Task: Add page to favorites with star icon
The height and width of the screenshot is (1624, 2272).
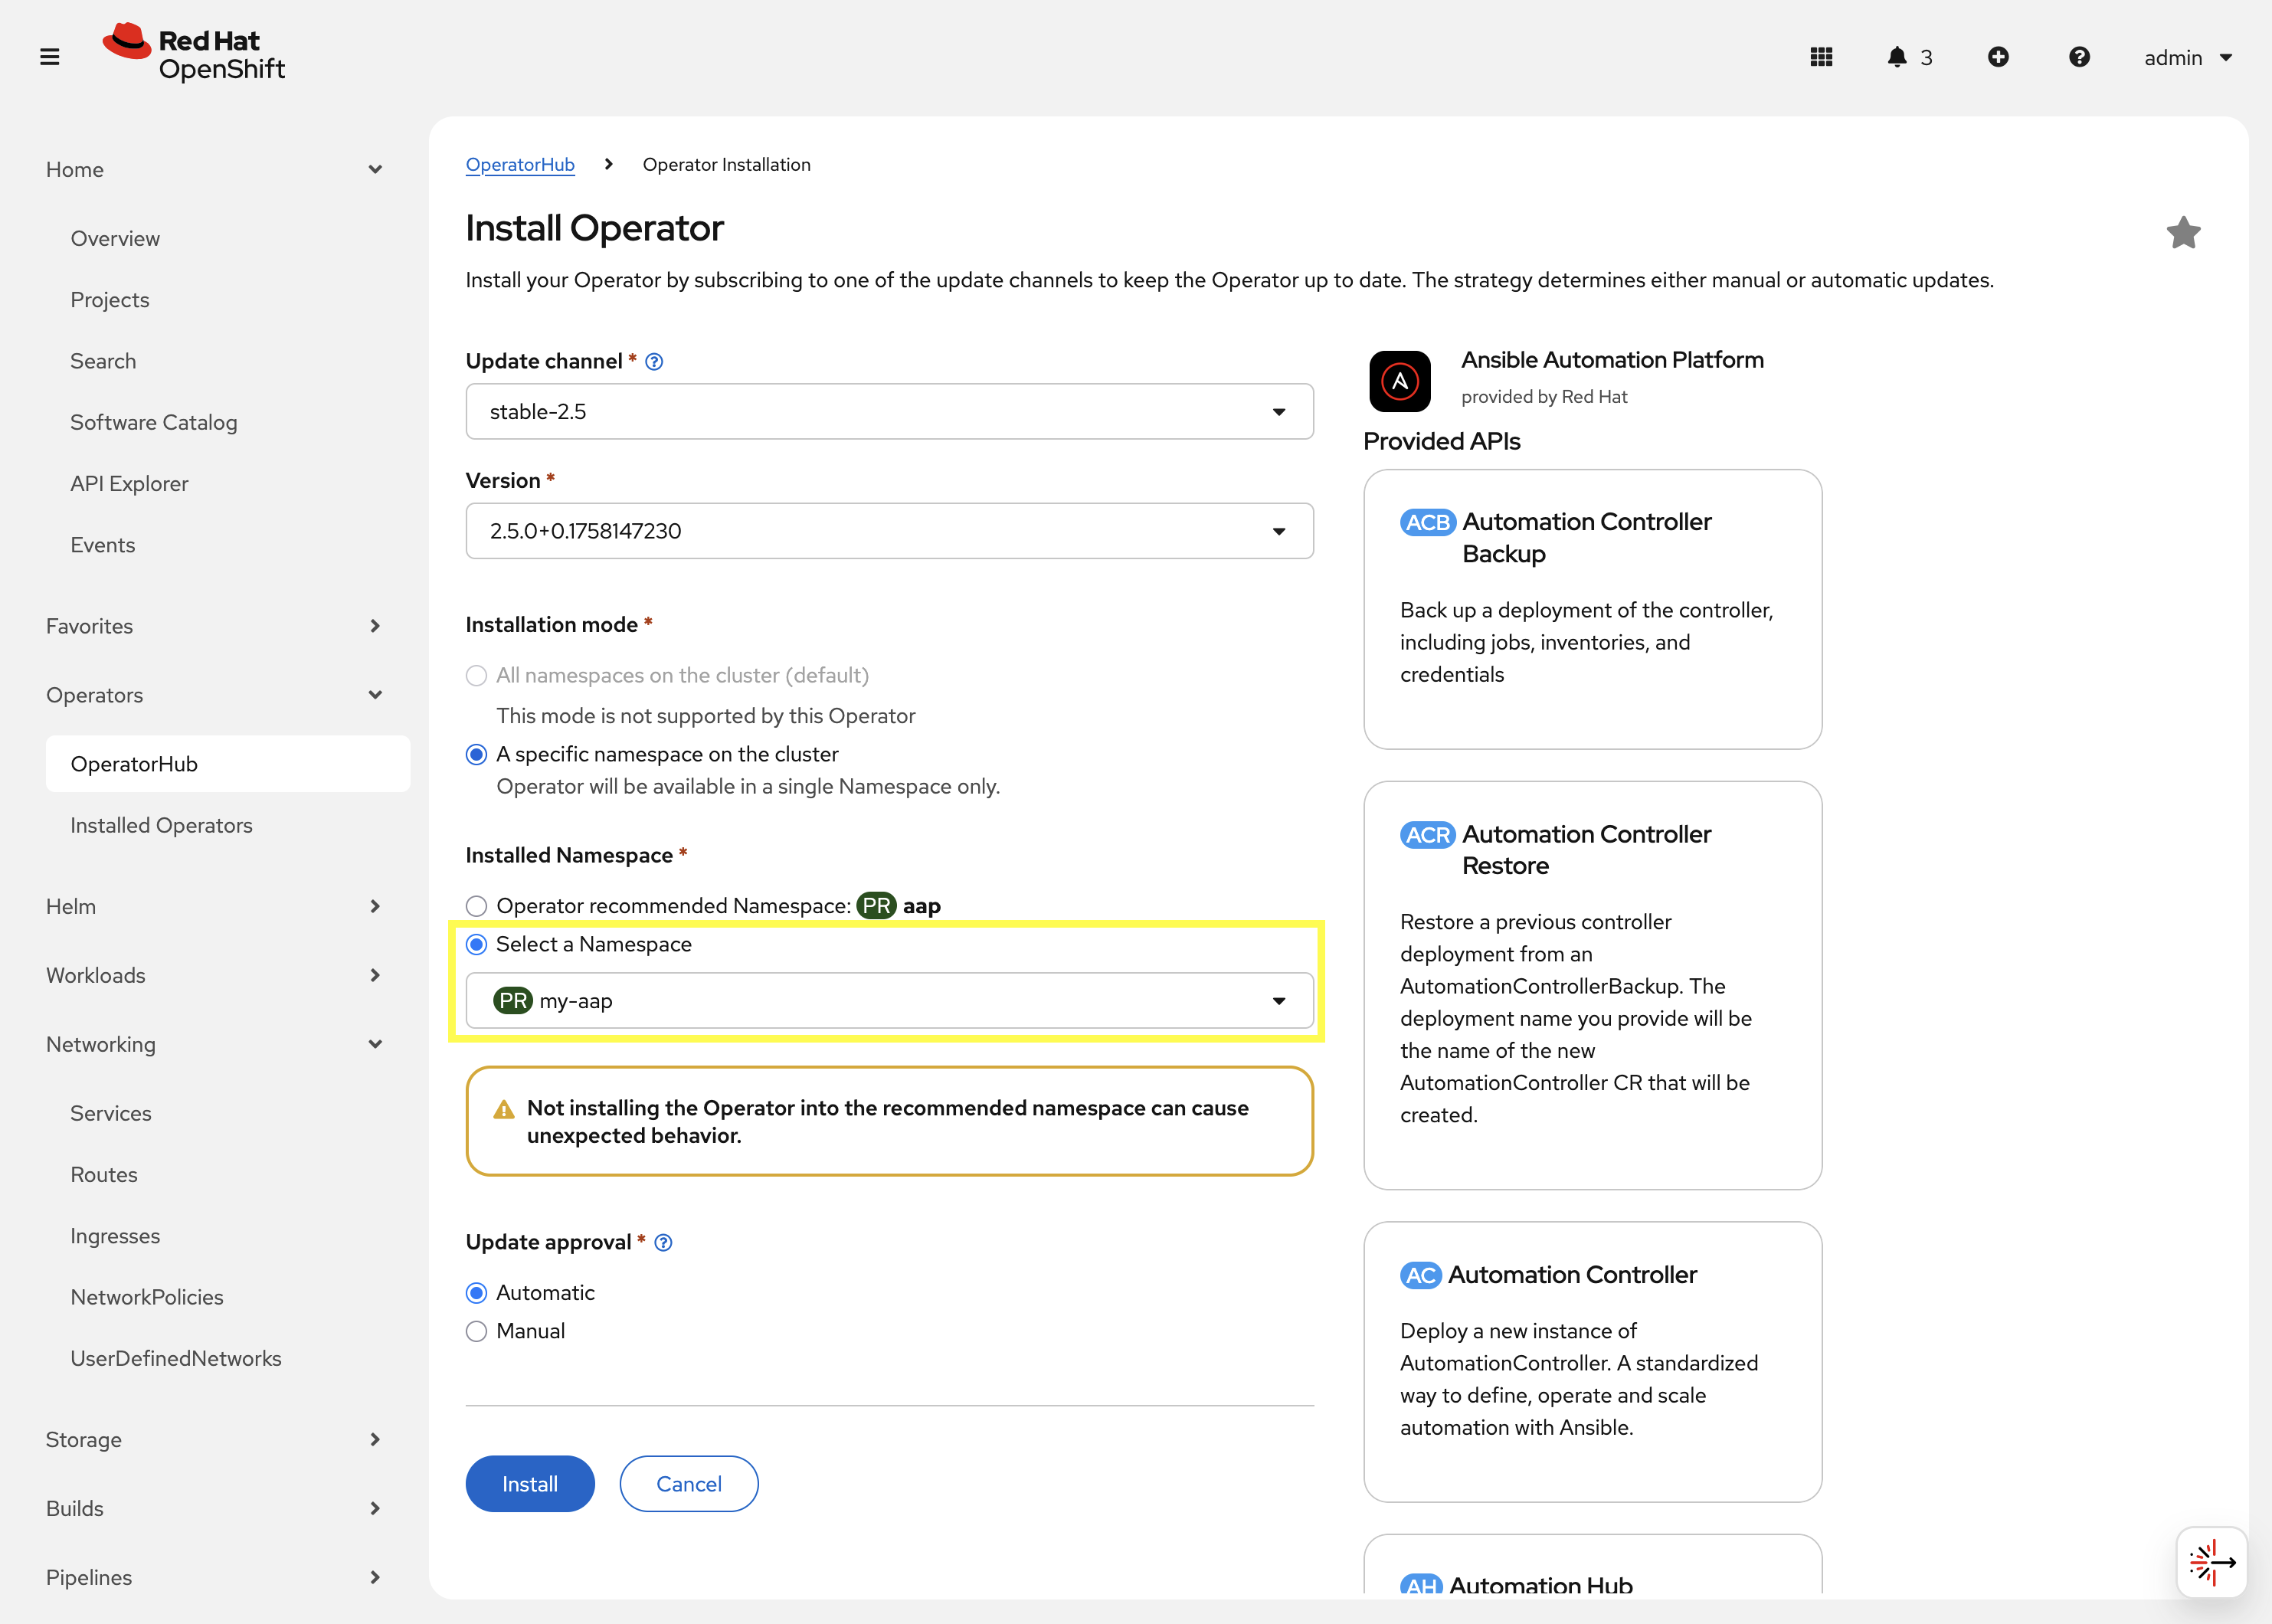Action: [x=2183, y=233]
